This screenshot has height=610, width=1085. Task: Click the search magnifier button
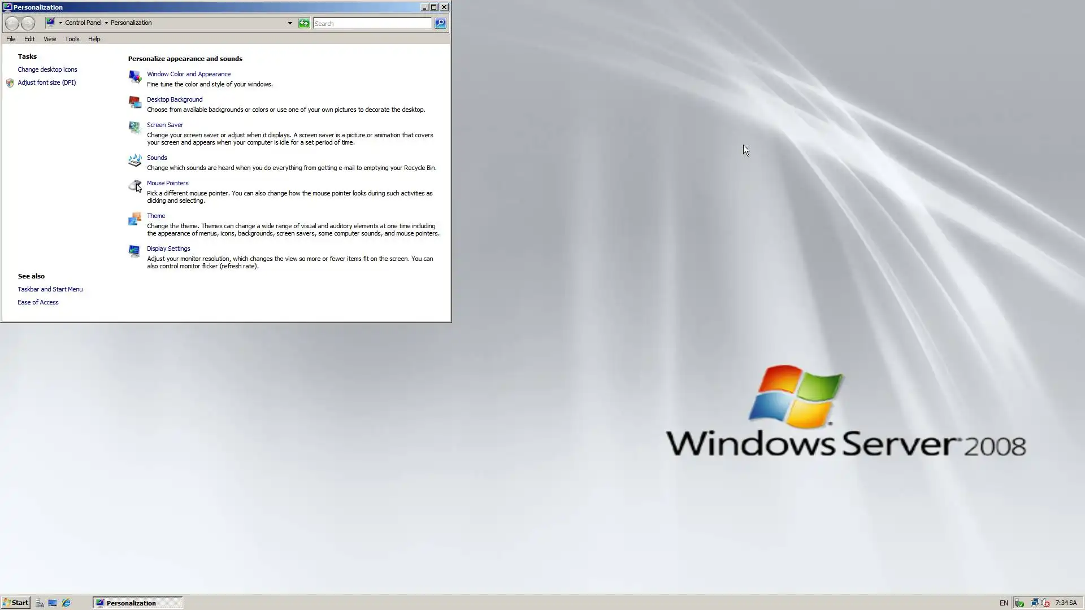(440, 23)
